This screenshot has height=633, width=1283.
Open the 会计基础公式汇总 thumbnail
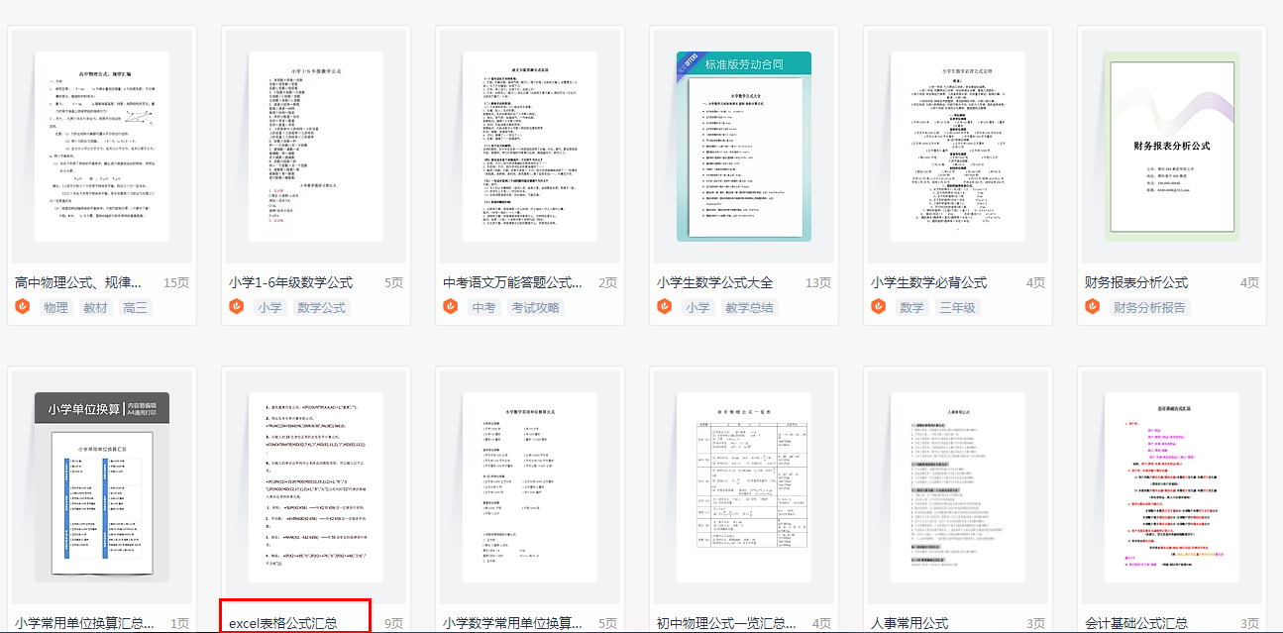point(1172,486)
